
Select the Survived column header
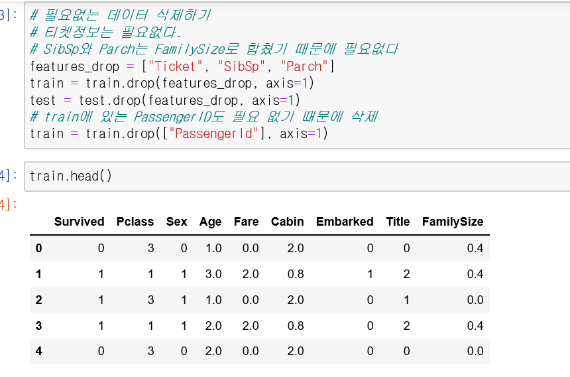(80, 222)
